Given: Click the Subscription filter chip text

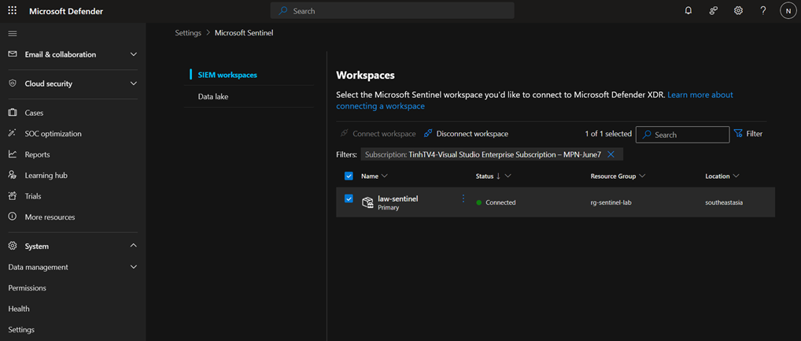Looking at the screenshot, I should [x=483, y=154].
